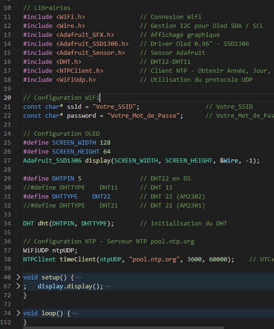The image size is (274, 329).
Task: Expand the folded void setup() block
Action: 18,277
